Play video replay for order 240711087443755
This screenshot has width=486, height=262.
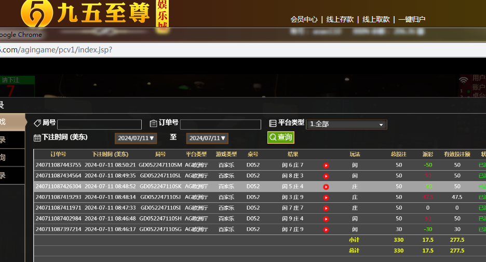click(x=326, y=166)
